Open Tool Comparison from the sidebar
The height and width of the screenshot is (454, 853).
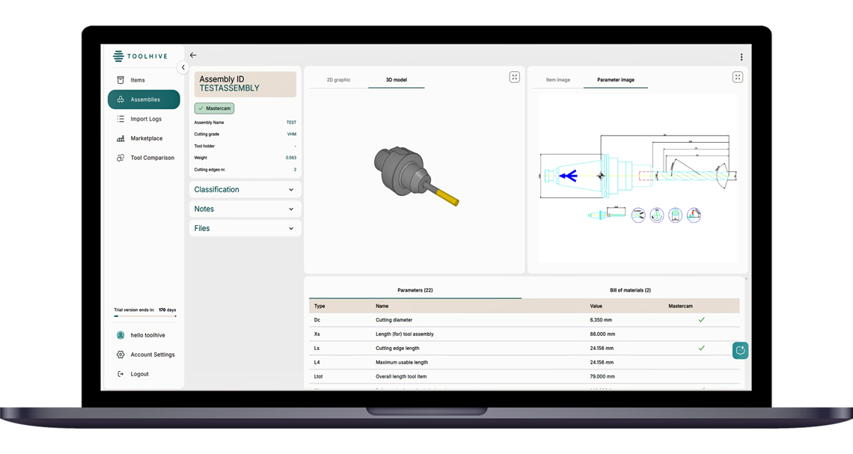point(152,158)
